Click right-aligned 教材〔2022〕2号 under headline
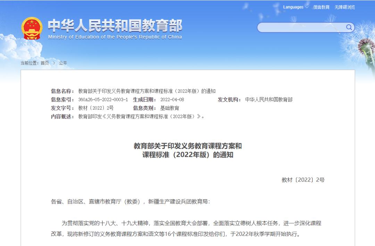This screenshot has height=246, width=375. tap(303, 180)
